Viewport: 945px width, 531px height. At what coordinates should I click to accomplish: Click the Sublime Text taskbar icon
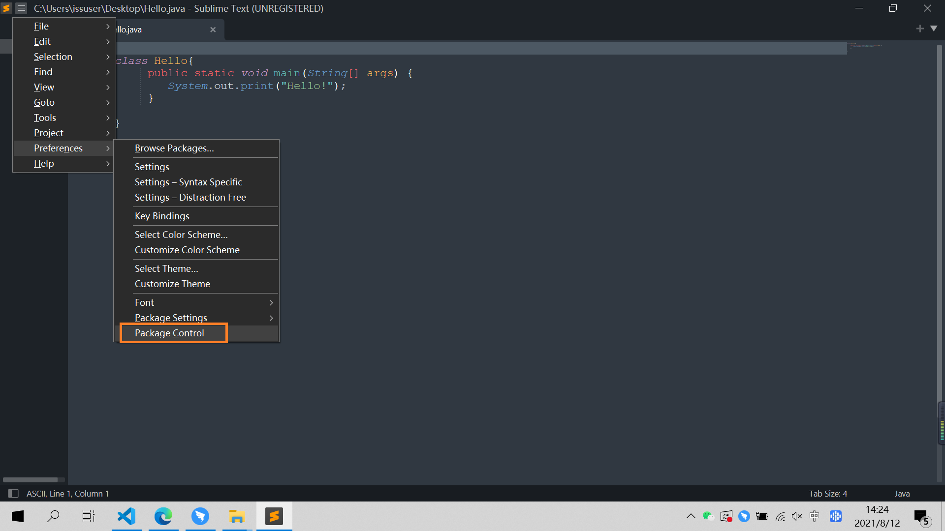pyautogui.click(x=274, y=516)
